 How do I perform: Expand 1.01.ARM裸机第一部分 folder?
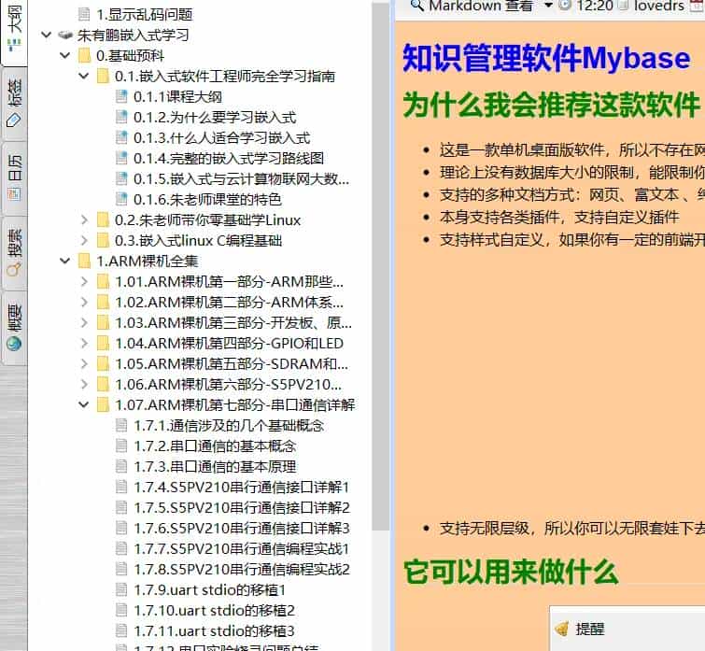(84, 282)
